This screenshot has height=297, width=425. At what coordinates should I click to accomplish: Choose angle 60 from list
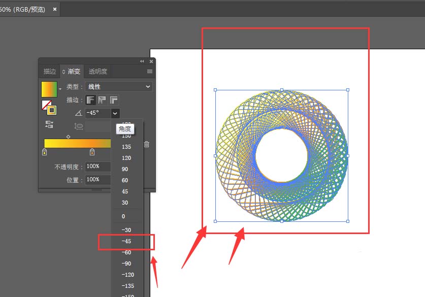click(125, 180)
